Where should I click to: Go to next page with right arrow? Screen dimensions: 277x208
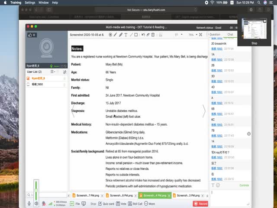204,111
